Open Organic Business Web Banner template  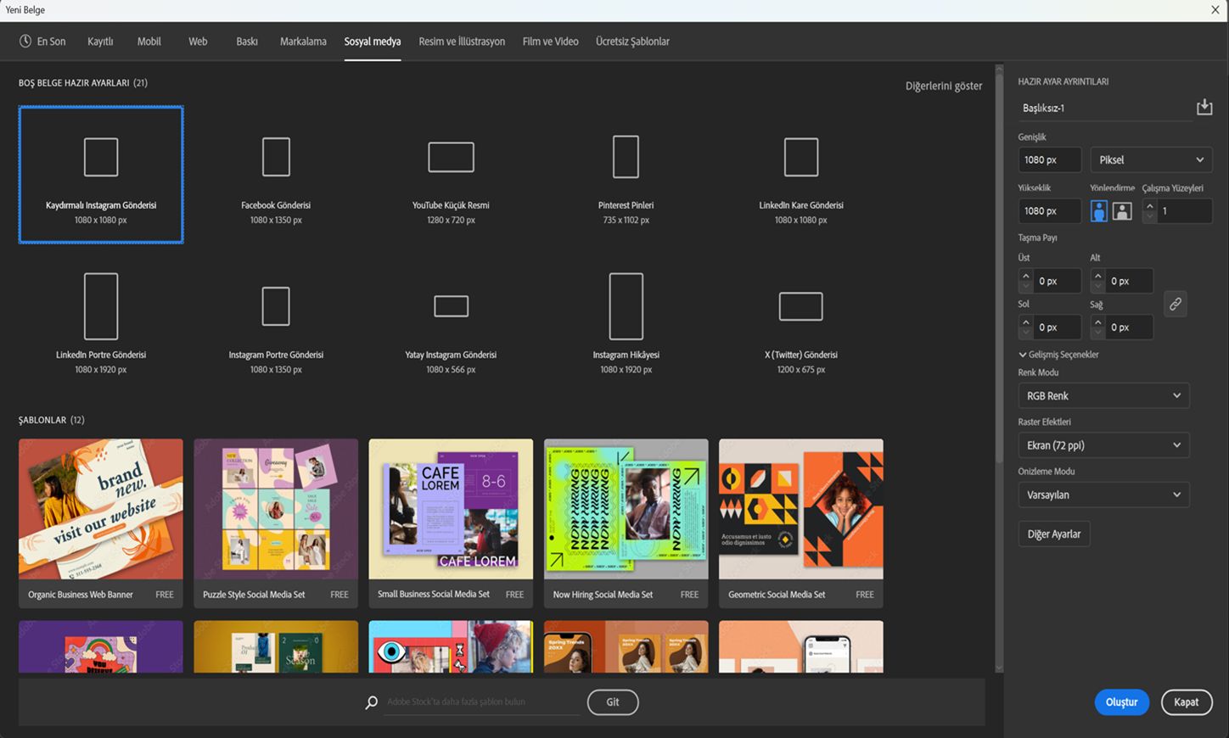click(x=101, y=523)
